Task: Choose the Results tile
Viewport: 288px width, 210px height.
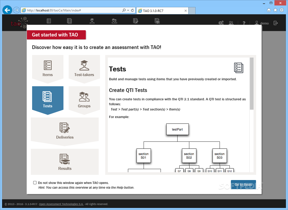Action: tap(65, 162)
